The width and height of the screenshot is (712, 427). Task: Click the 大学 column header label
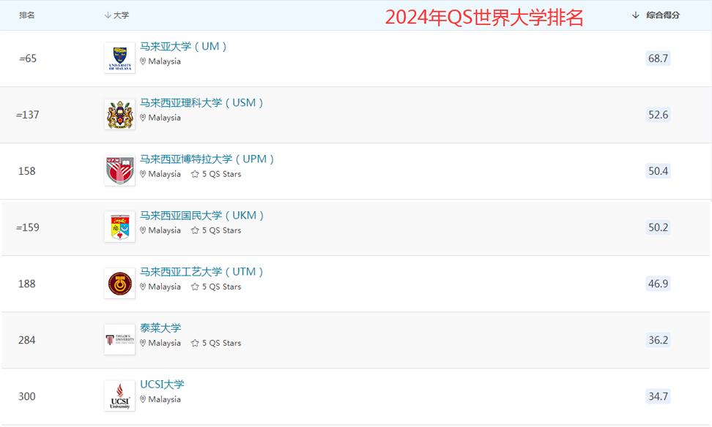[122, 15]
